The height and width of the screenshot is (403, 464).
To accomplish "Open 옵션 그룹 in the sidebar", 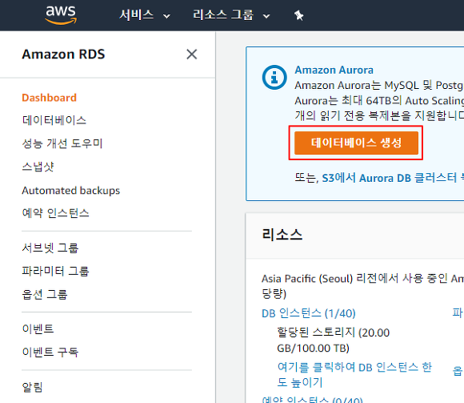I will (45, 294).
